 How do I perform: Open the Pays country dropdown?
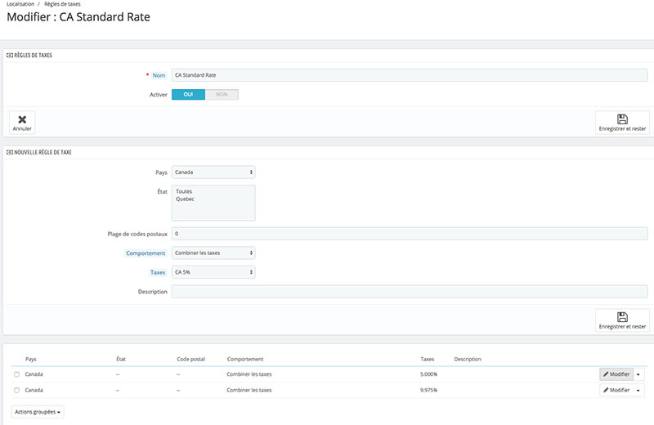click(x=213, y=172)
